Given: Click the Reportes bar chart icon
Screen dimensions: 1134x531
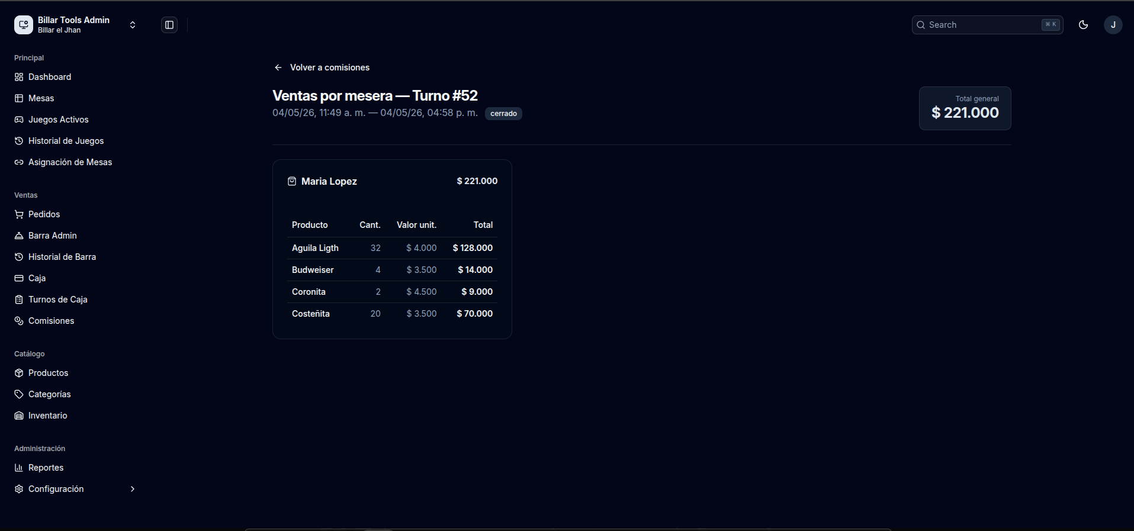Looking at the screenshot, I should coord(19,468).
